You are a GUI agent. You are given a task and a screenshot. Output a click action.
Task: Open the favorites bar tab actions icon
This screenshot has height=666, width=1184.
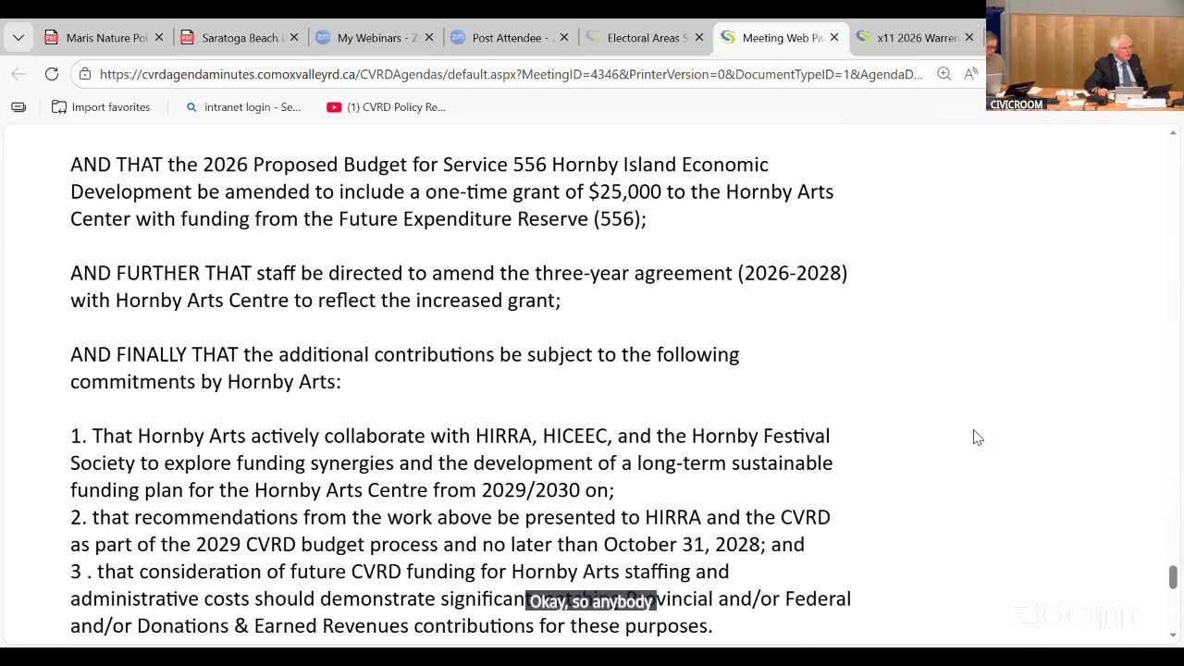18,107
